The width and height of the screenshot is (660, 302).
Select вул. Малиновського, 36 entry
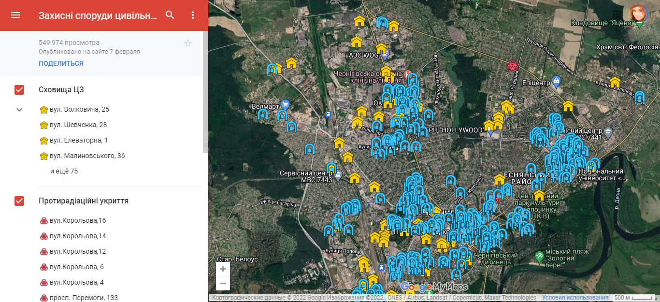point(82,156)
